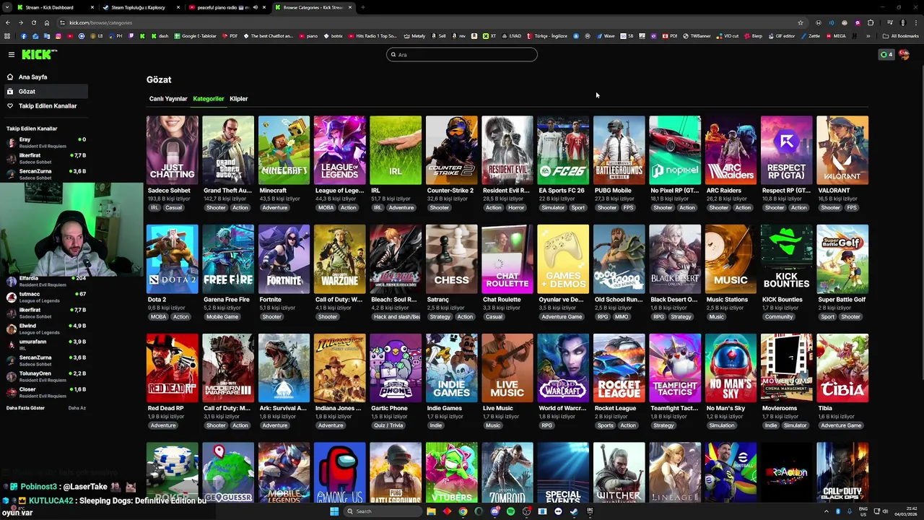The width and height of the screenshot is (924, 520).
Task: Bookmark this page with star icon
Action: (x=800, y=22)
